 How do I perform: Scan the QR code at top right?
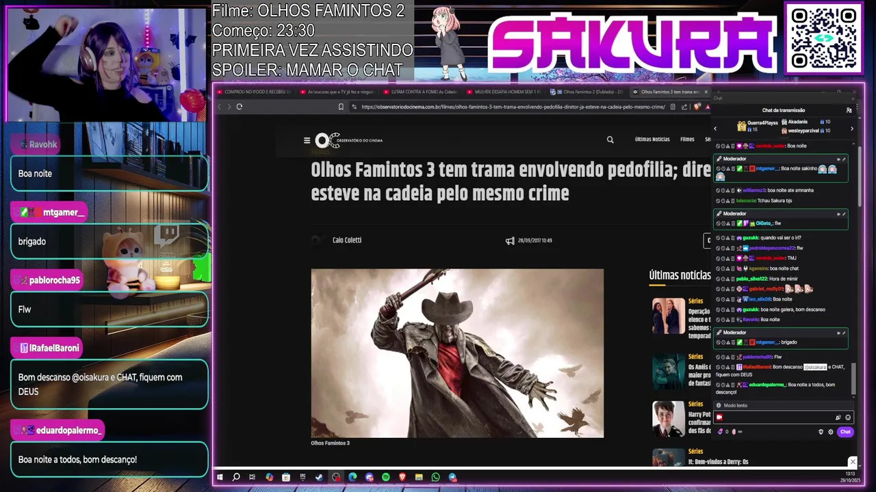point(824,38)
